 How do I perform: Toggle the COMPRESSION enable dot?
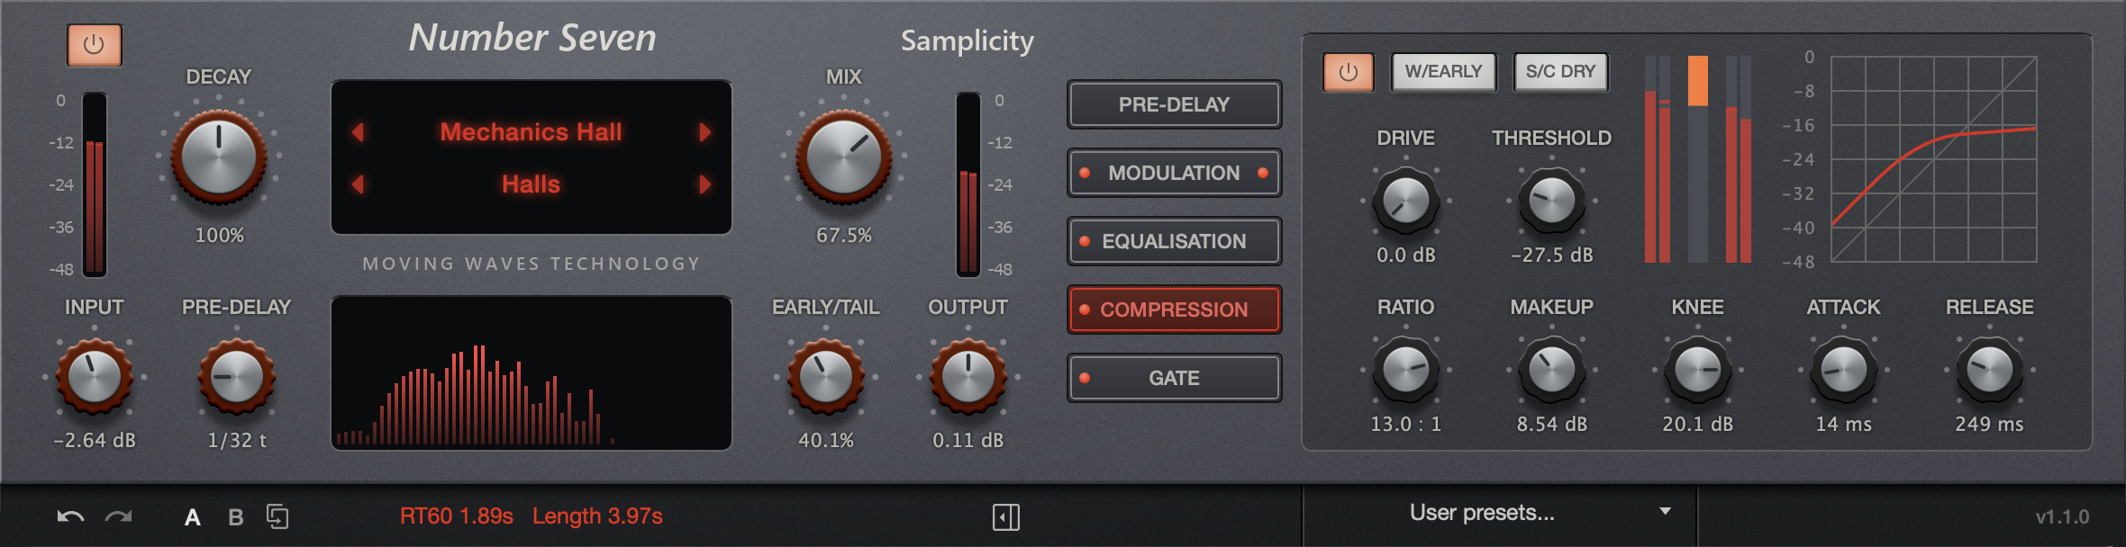1085,309
